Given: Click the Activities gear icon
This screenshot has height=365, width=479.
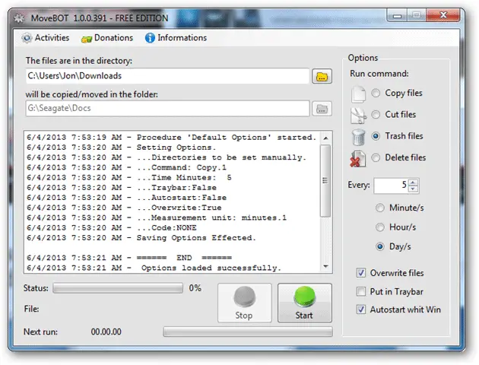Looking at the screenshot, I should [27, 38].
